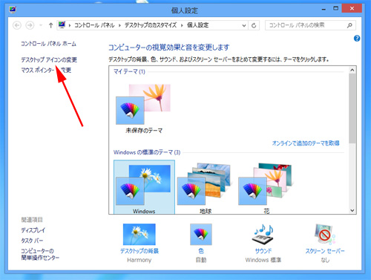Expand the address bar history dropdown
Image resolution: width=371 pixels, height=280 pixels.
244,25
